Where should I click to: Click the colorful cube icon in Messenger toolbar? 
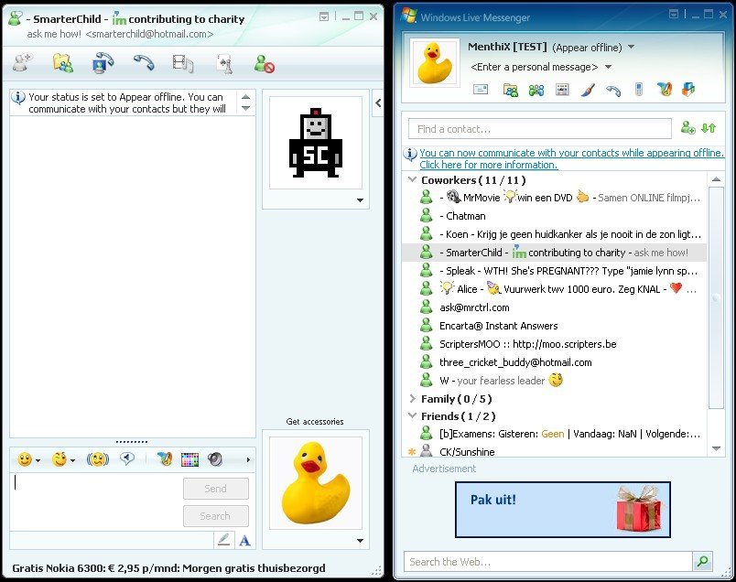(x=688, y=89)
